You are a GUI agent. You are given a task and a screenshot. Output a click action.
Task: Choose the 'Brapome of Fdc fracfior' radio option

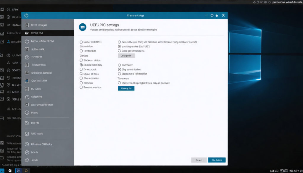pos(120,74)
